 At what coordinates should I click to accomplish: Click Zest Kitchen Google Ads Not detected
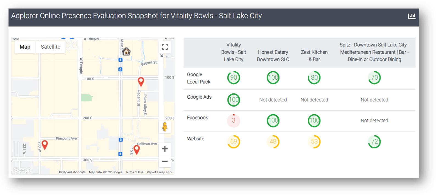coord(314,100)
